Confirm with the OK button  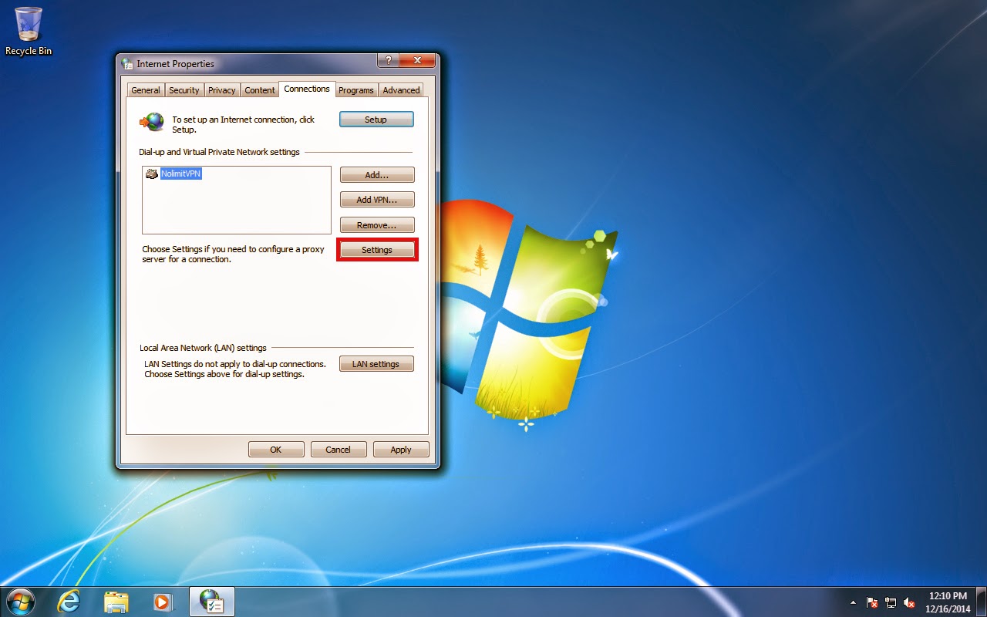click(x=276, y=450)
